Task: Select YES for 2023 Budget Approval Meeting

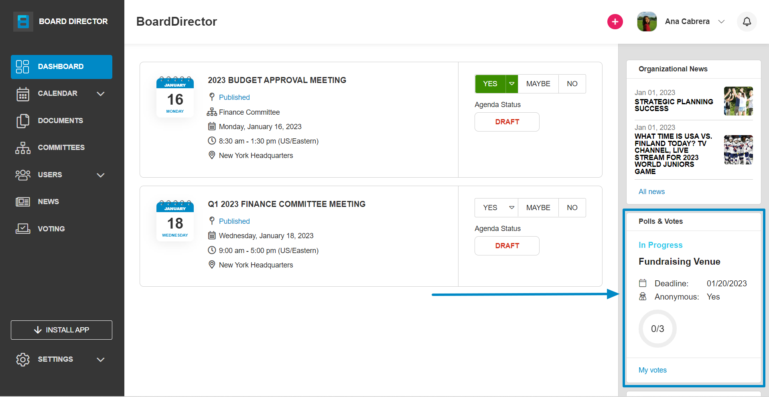Action: 490,84
